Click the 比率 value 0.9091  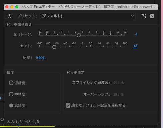[x=41, y=58]
